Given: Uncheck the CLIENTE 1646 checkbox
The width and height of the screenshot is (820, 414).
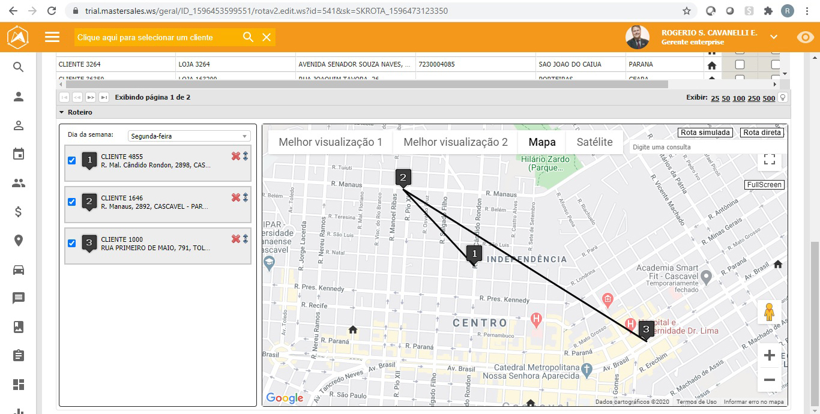Looking at the screenshot, I should pyautogui.click(x=72, y=202).
